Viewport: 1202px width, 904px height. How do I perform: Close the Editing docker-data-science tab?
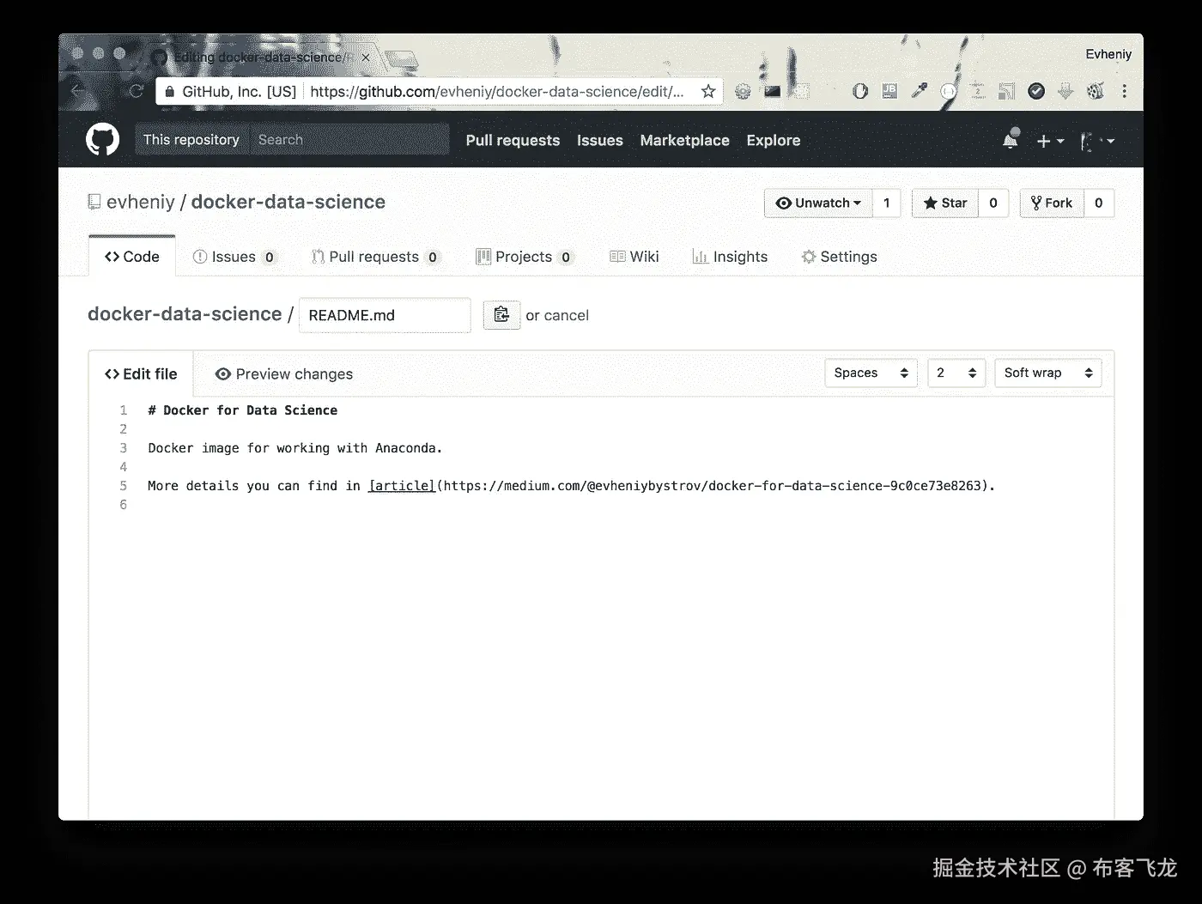(366, 58)
